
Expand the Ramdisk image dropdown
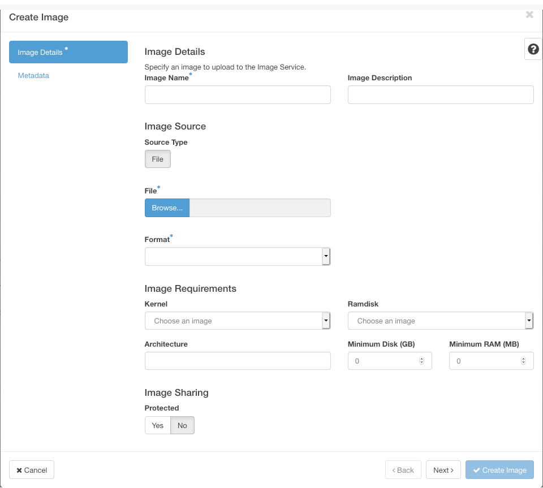(x=440, y=321)
